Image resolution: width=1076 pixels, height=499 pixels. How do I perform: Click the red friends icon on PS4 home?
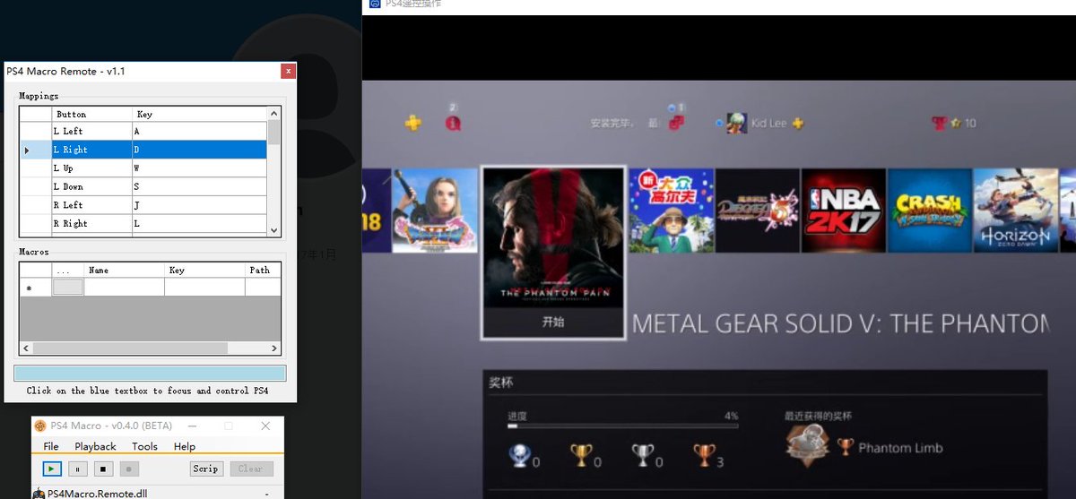click(676, 123)
